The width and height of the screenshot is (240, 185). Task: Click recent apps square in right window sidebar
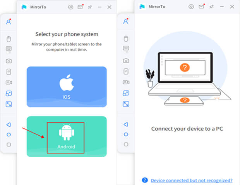point(126,144)
